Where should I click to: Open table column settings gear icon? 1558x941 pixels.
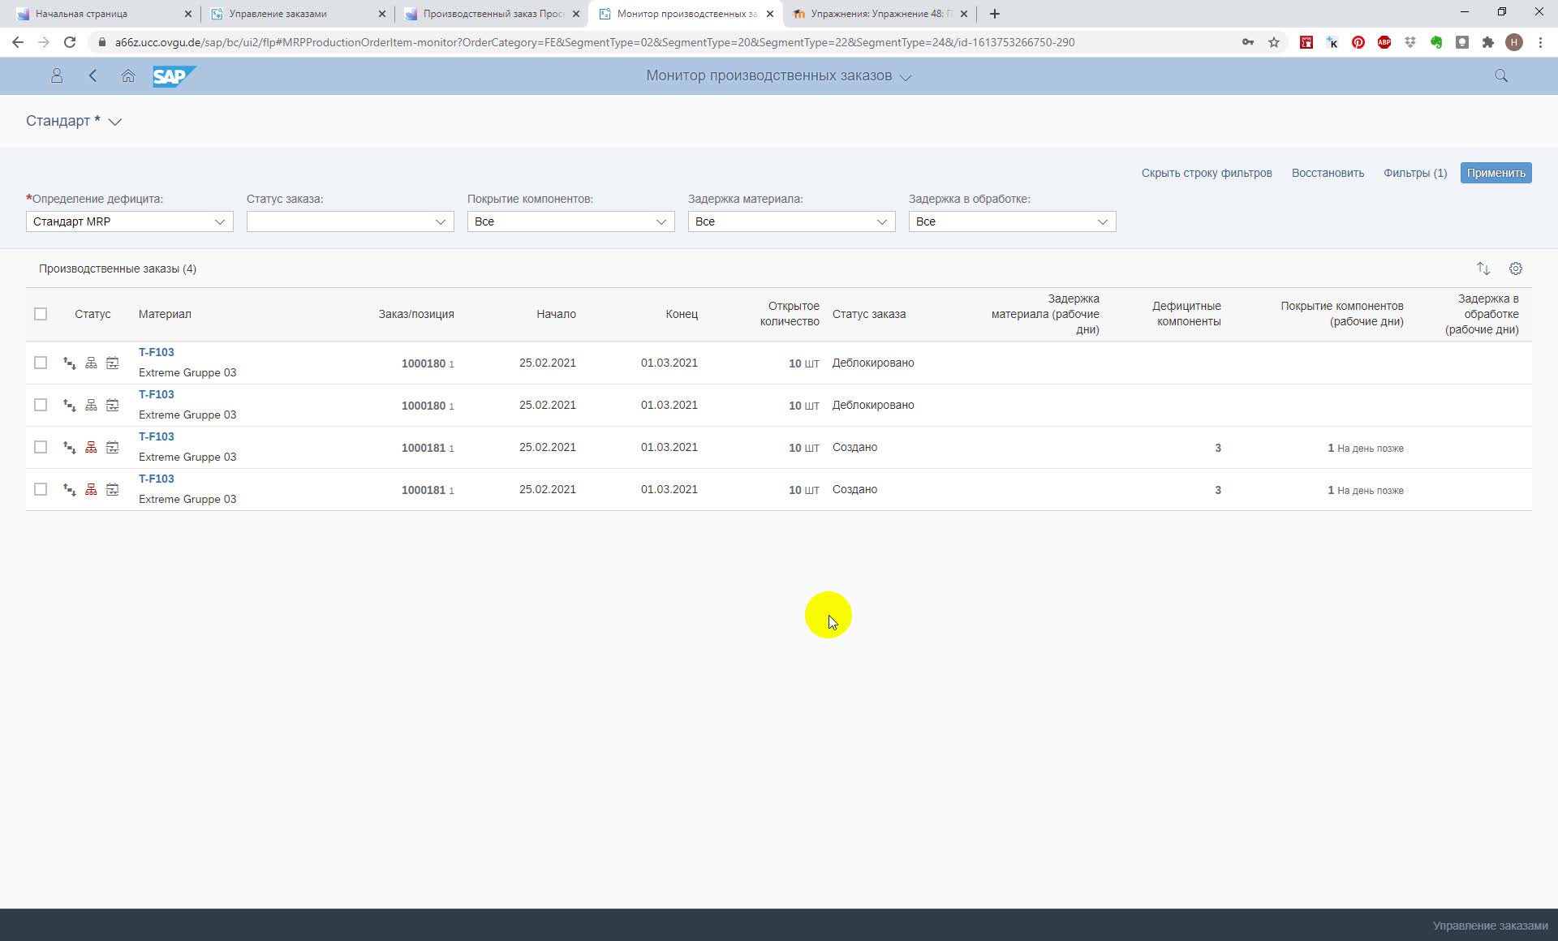[x=1516, y=269]
